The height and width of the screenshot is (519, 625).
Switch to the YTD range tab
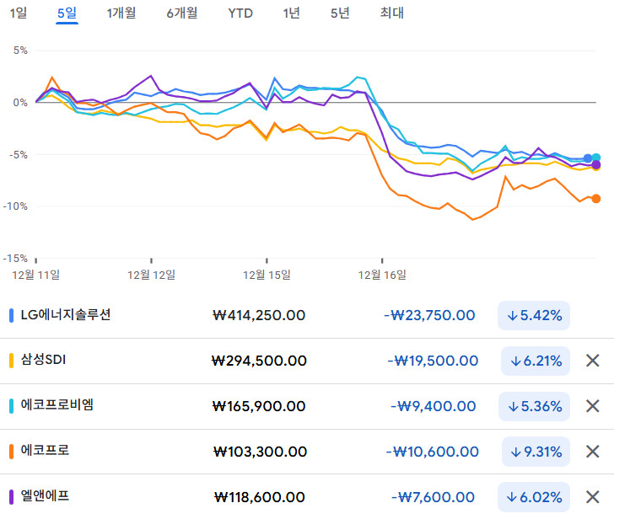pyautogui.click(x=240, y=13)
